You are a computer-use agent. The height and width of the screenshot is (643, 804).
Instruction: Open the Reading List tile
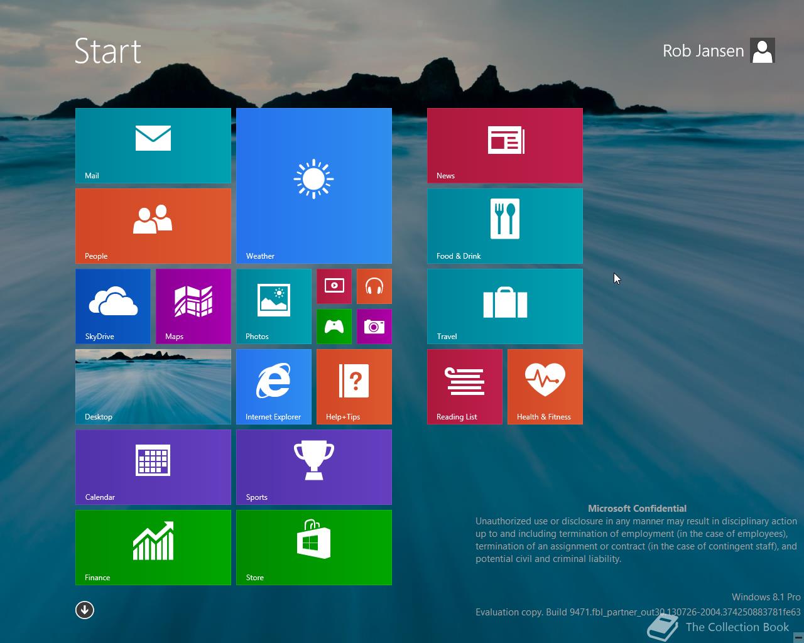pyautogui.click(x=465, y=387)
